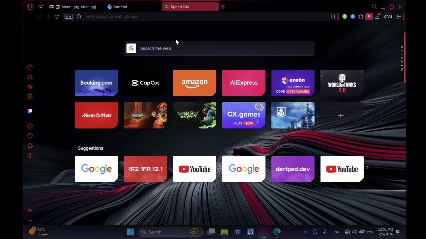Take a snapshot with the capture icon

coord(333,17)
